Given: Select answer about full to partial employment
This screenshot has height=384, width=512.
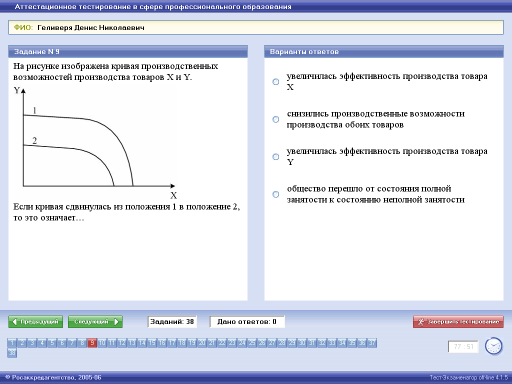Looking at the screenshot, I should [x=276, y=194].
